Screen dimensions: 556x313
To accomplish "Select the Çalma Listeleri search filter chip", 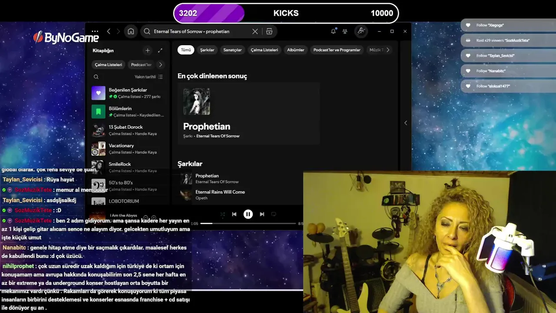I will click(264, 50).
